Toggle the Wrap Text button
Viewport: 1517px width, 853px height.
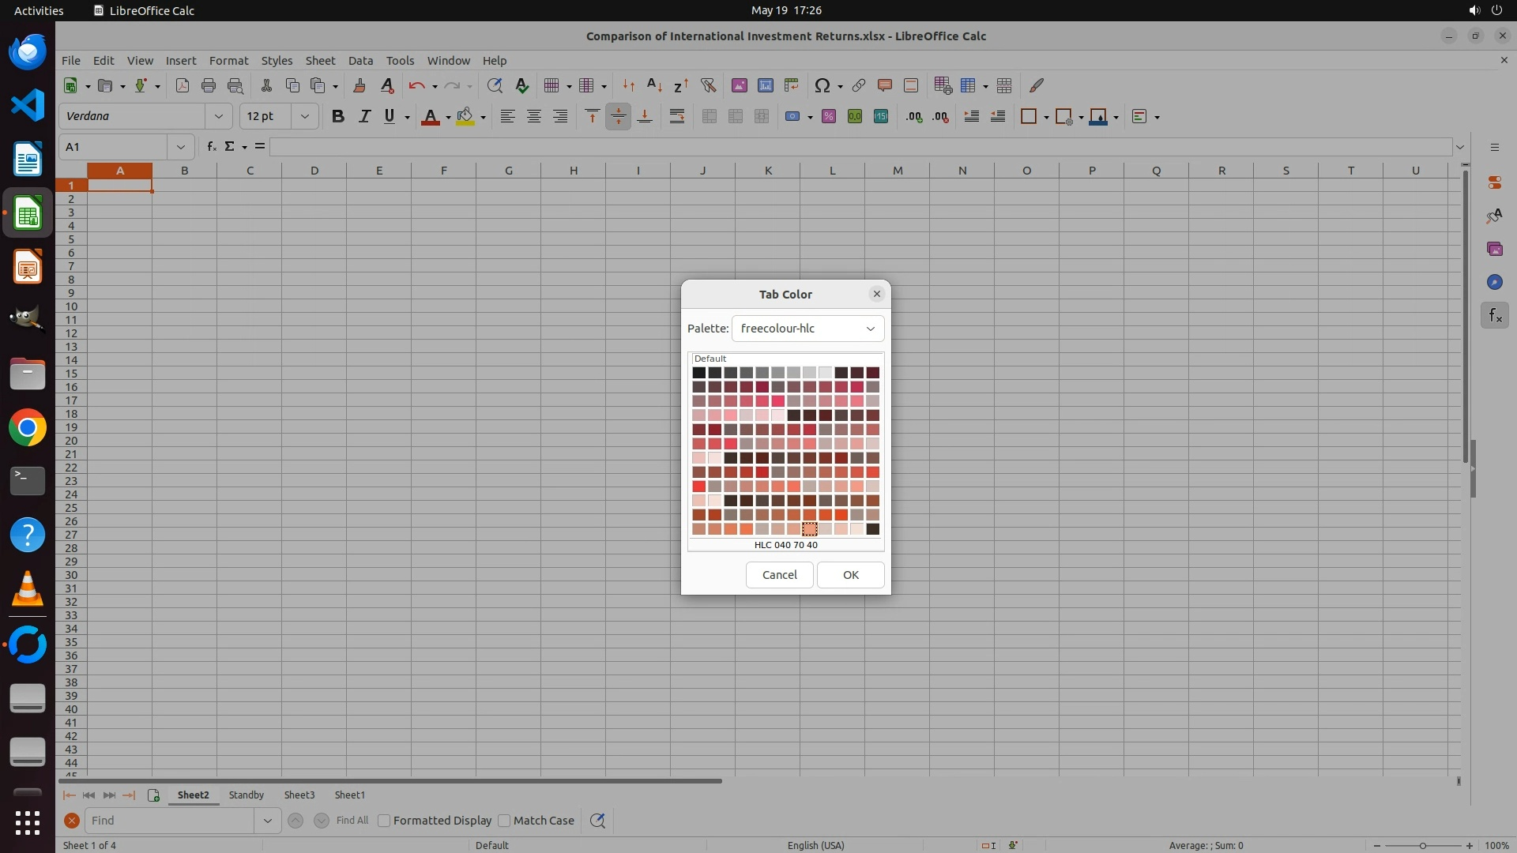677,116
